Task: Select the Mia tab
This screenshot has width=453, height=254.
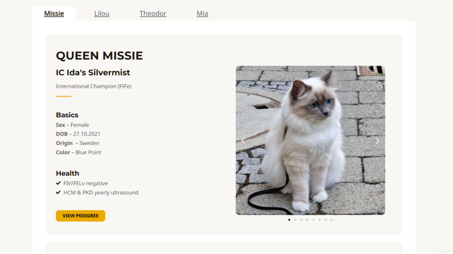Action: click(202, 13)
